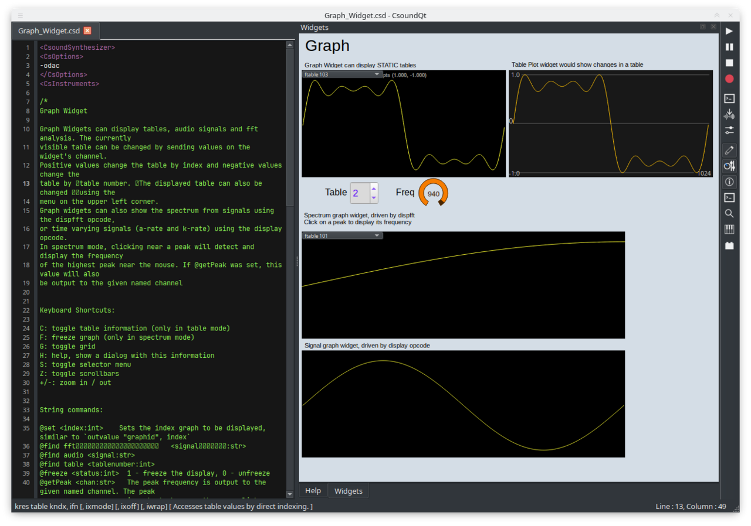Image resolution: width=751 pixels, height=526 pixels.
Task: Click the Table number input field
Action: point(360,193)
